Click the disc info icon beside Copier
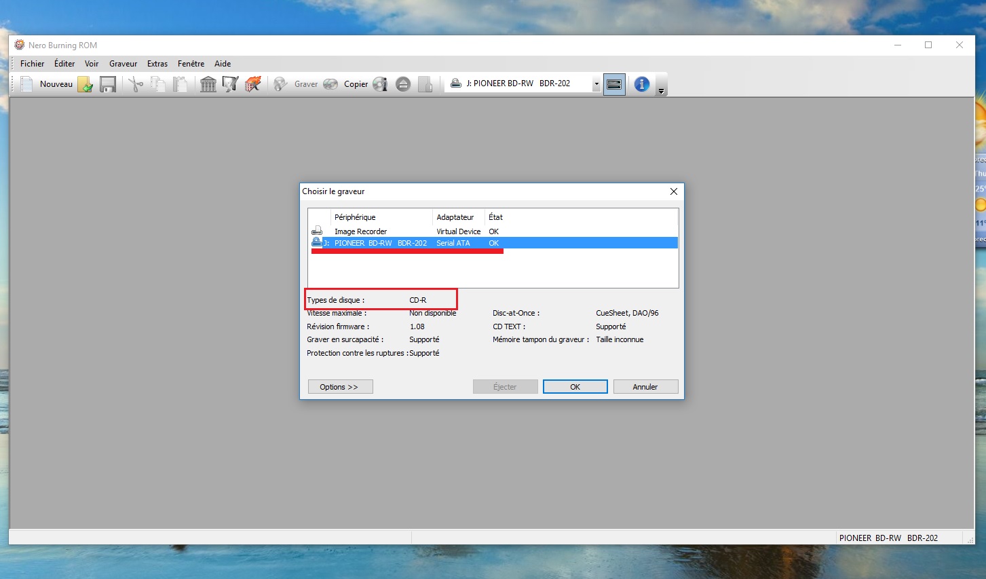Image resolution: width=986 pixels, height=579 pixels. tap(381, 84)
